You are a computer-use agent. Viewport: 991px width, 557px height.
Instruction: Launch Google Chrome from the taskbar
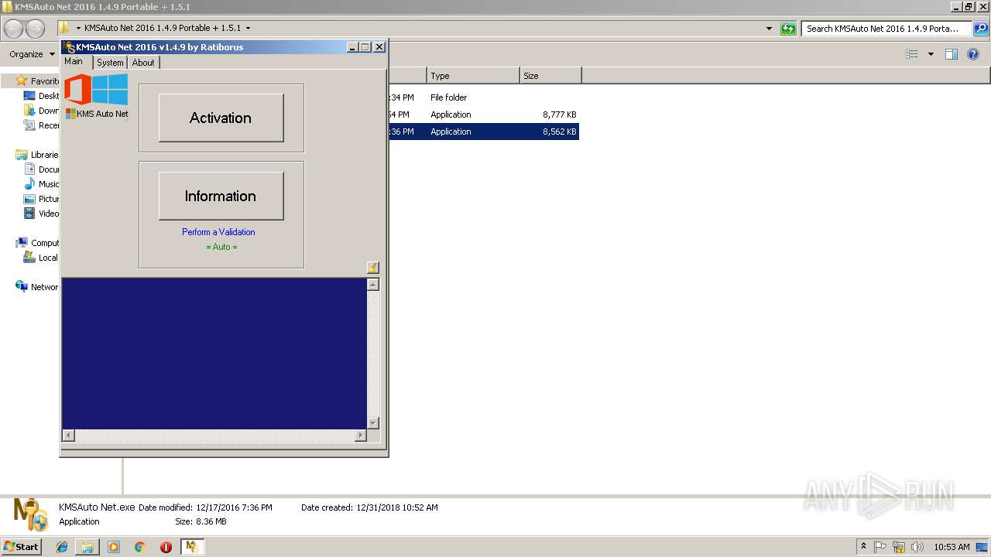[x=140, y=547]
